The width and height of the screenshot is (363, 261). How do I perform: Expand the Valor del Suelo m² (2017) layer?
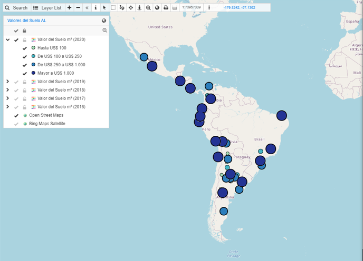coord(8,98)
